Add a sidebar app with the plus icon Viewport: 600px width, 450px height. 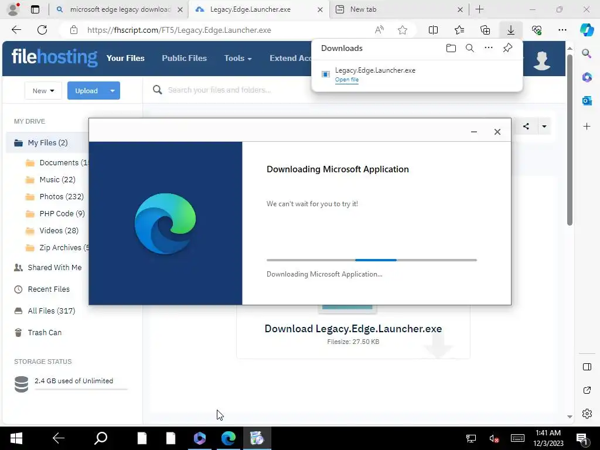[x=587, y=127]
